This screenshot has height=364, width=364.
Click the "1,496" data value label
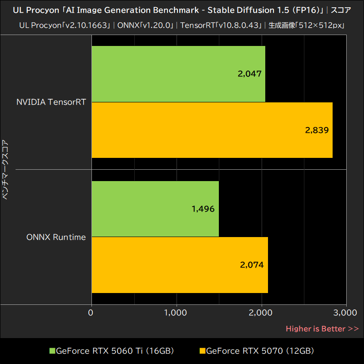tap(203, 209)
